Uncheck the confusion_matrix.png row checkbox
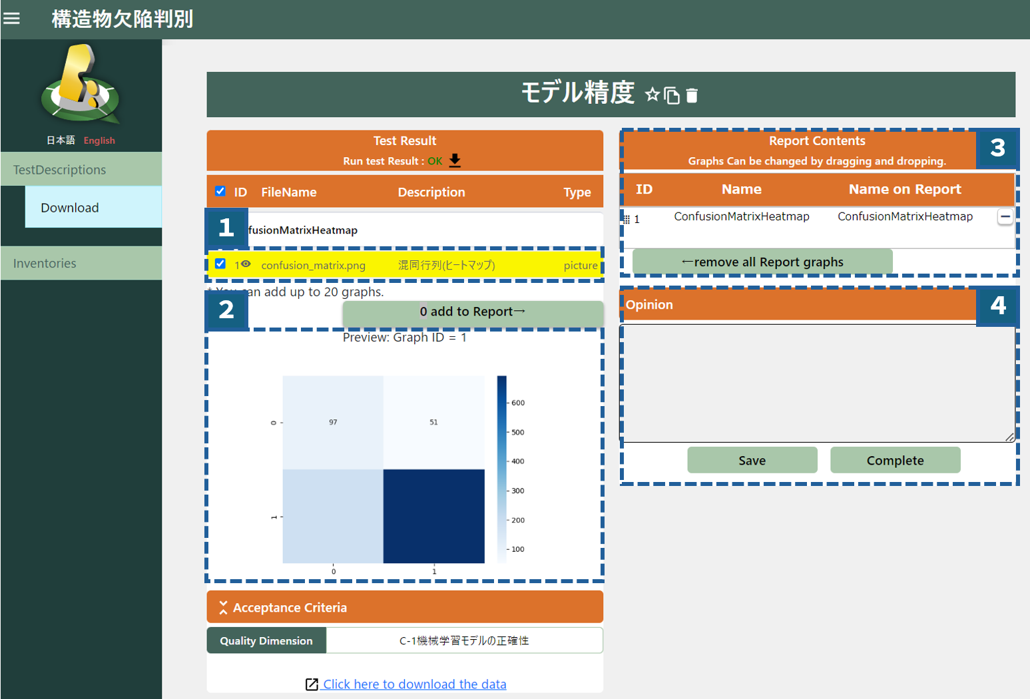The image size is (1030, 699). point(220,264)
